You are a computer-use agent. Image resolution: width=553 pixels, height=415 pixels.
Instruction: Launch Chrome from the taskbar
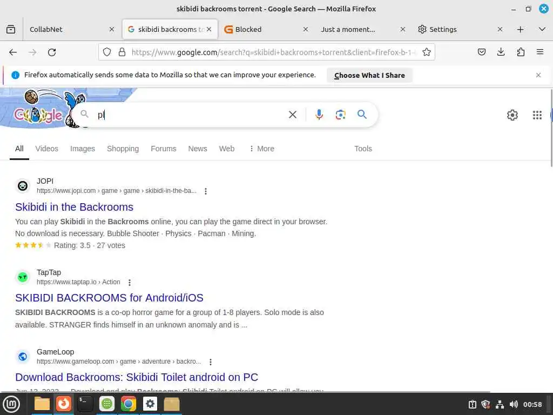pos(129,404)
